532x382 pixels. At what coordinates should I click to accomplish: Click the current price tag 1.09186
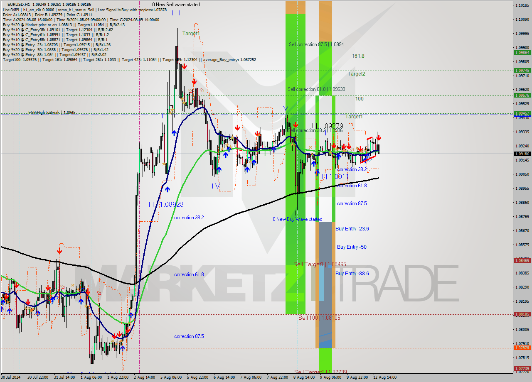coord(522,154)
